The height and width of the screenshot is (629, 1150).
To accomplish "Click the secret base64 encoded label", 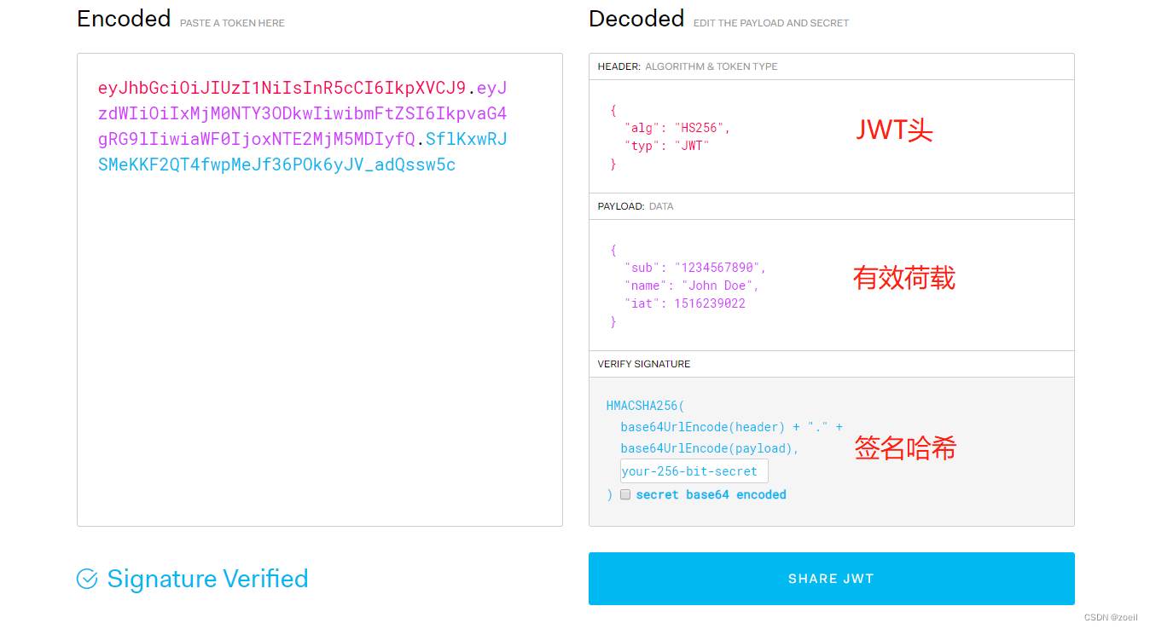I will (x=711, y=494).
